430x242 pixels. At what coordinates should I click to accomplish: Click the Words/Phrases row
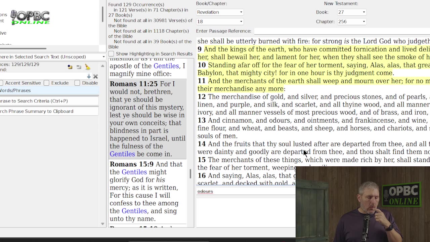[49, 90]
